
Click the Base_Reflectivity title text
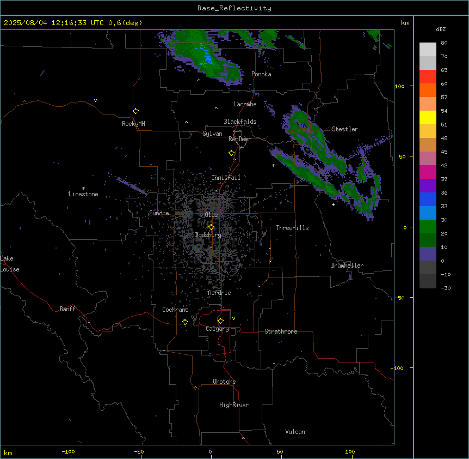(x=234, y=8)
